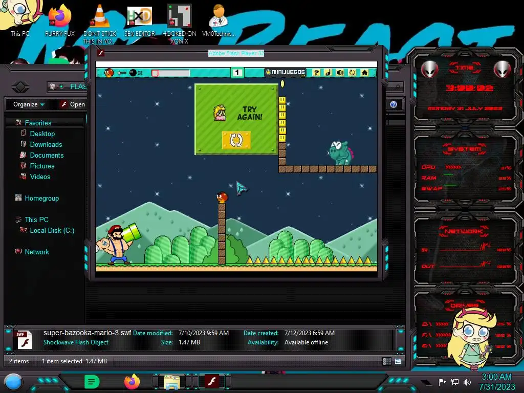The image size is (524, 393).
Task: Open the Organize dropdown in Explorer
Action: point(29,104)
